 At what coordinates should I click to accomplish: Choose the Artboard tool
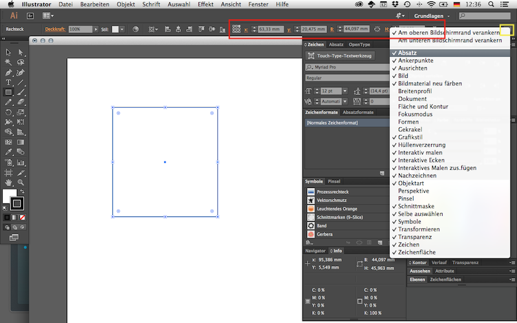8,172
